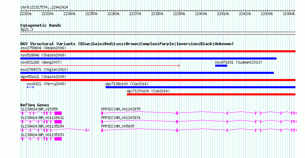
Task: Click the 22340k ruler tick label
Action: pyautogui.click(x=70, y=14)
